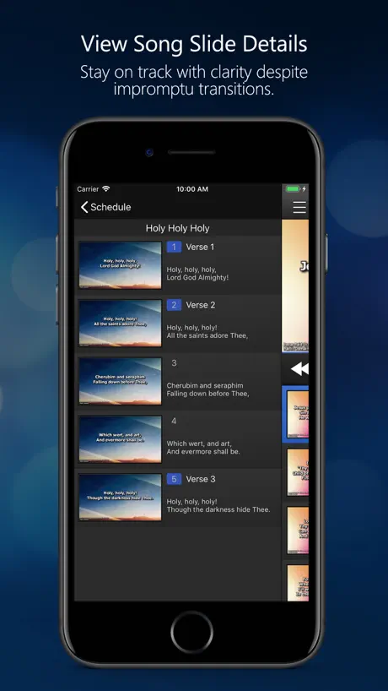Tap the blue number 1 badge

[174, 247]
